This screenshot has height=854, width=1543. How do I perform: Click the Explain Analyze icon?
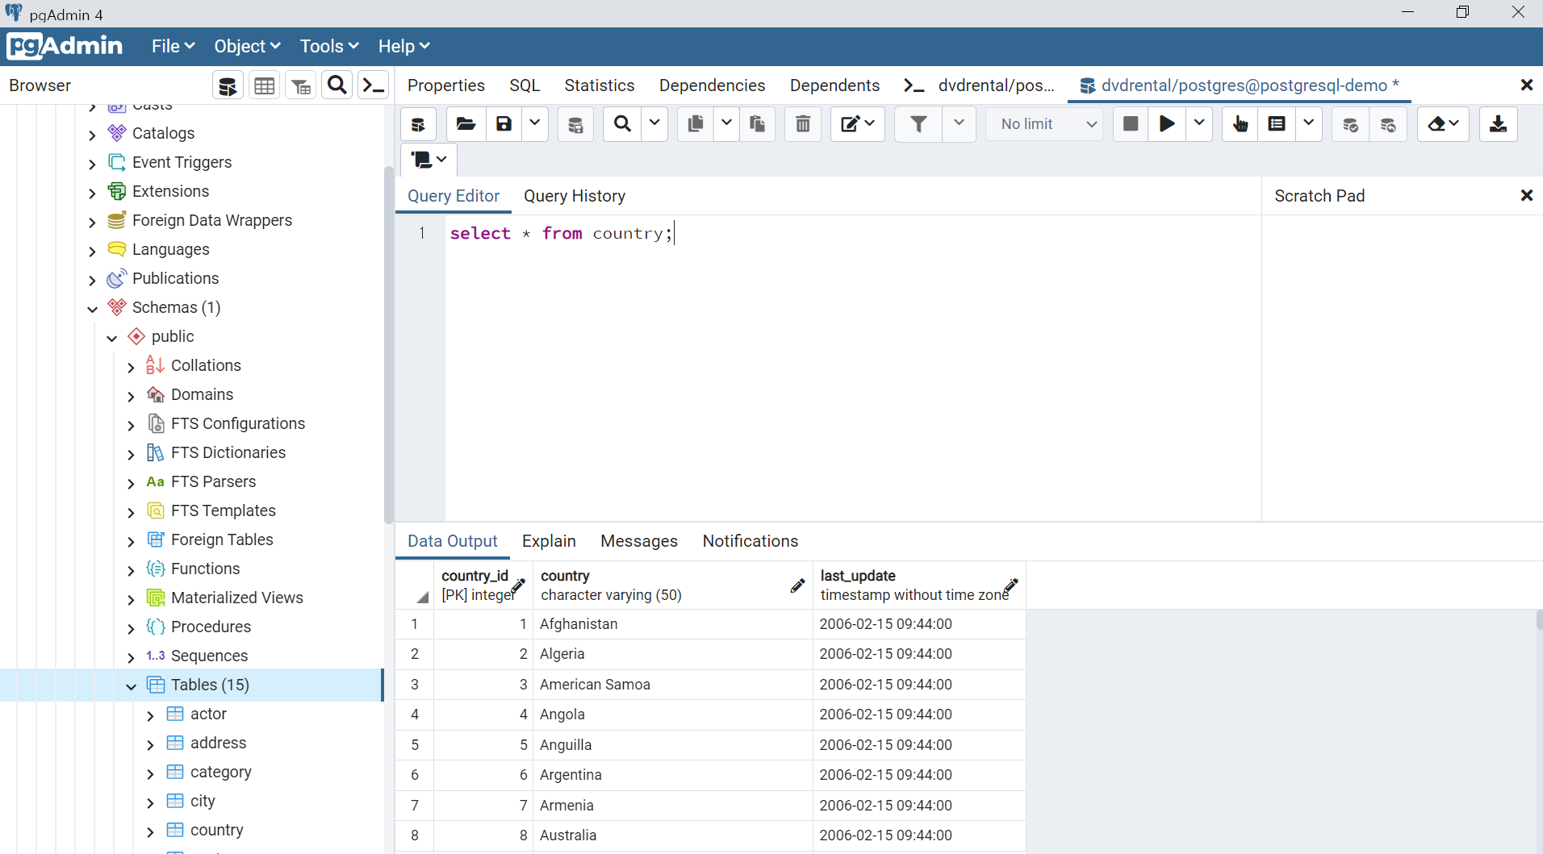click(x=1277, y=124)
